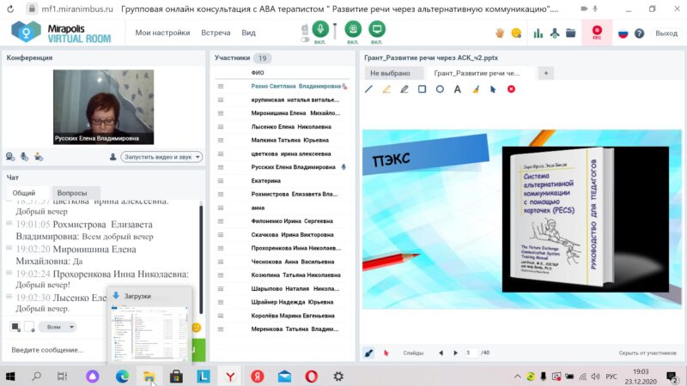Viewport: 687px width, 386px height.
Task: Select participant Королёва Марина Евгеньевна
Action: [x=293, y=316]
